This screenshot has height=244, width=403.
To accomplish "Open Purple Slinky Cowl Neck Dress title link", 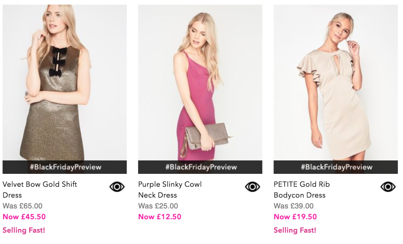I will pyautogui.click(x=170, y=189).
